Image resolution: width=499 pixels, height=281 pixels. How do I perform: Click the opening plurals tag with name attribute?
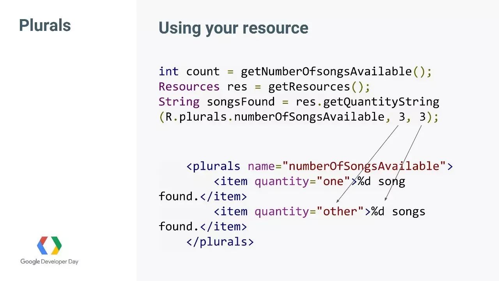coord(319,166)
